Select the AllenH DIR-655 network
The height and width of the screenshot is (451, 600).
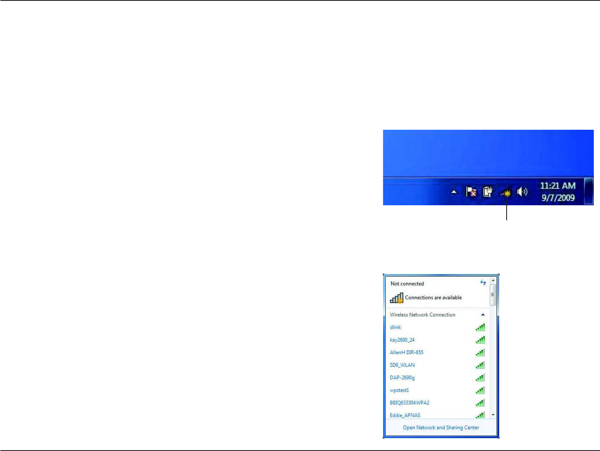pos(437,353)
